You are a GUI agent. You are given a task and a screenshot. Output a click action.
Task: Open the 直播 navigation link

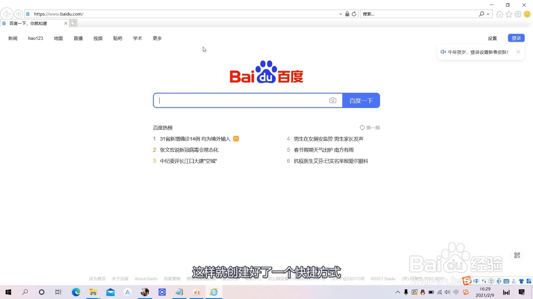[78, 38]
